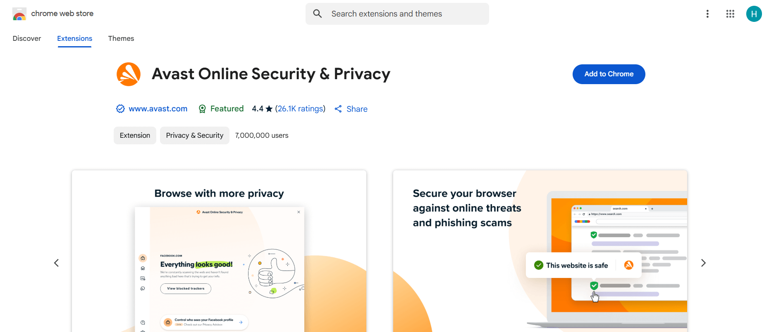Click the verified publisher badge next to www.avast.com

click(120, 108)
